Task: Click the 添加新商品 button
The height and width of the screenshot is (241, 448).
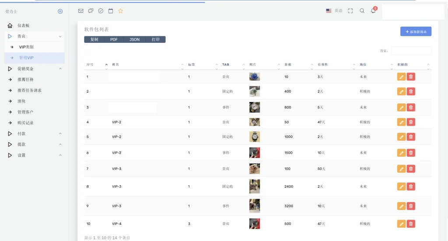Action: [x=416, y=31]
